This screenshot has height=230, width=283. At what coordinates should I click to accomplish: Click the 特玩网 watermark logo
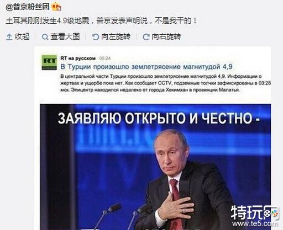tap(255, 213)
